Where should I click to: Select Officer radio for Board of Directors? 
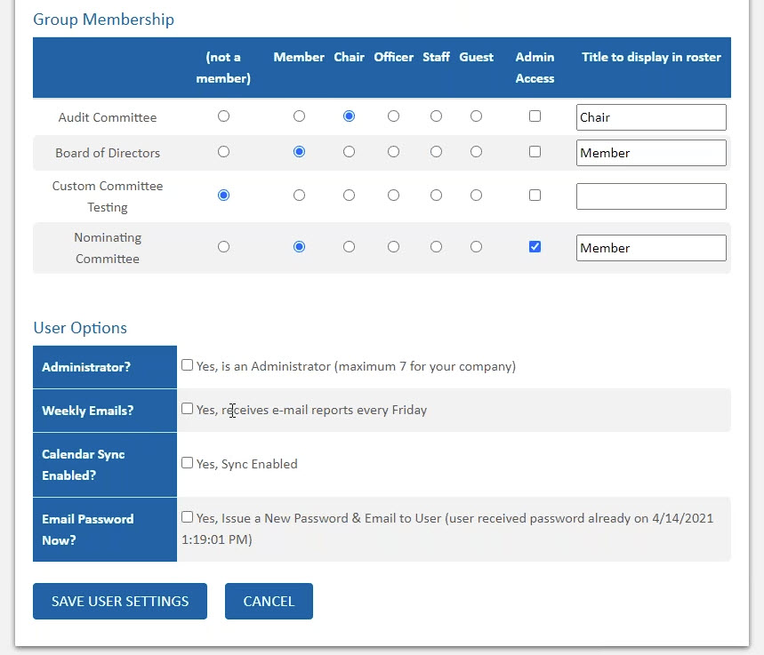coord(393,152)
